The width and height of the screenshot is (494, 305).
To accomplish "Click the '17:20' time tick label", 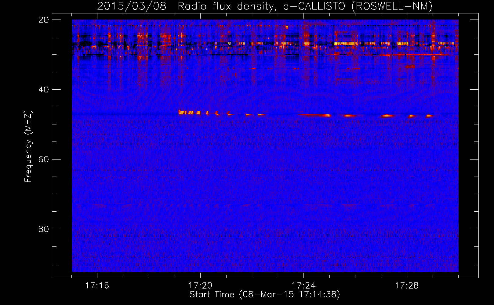I will tap(200, 286).
